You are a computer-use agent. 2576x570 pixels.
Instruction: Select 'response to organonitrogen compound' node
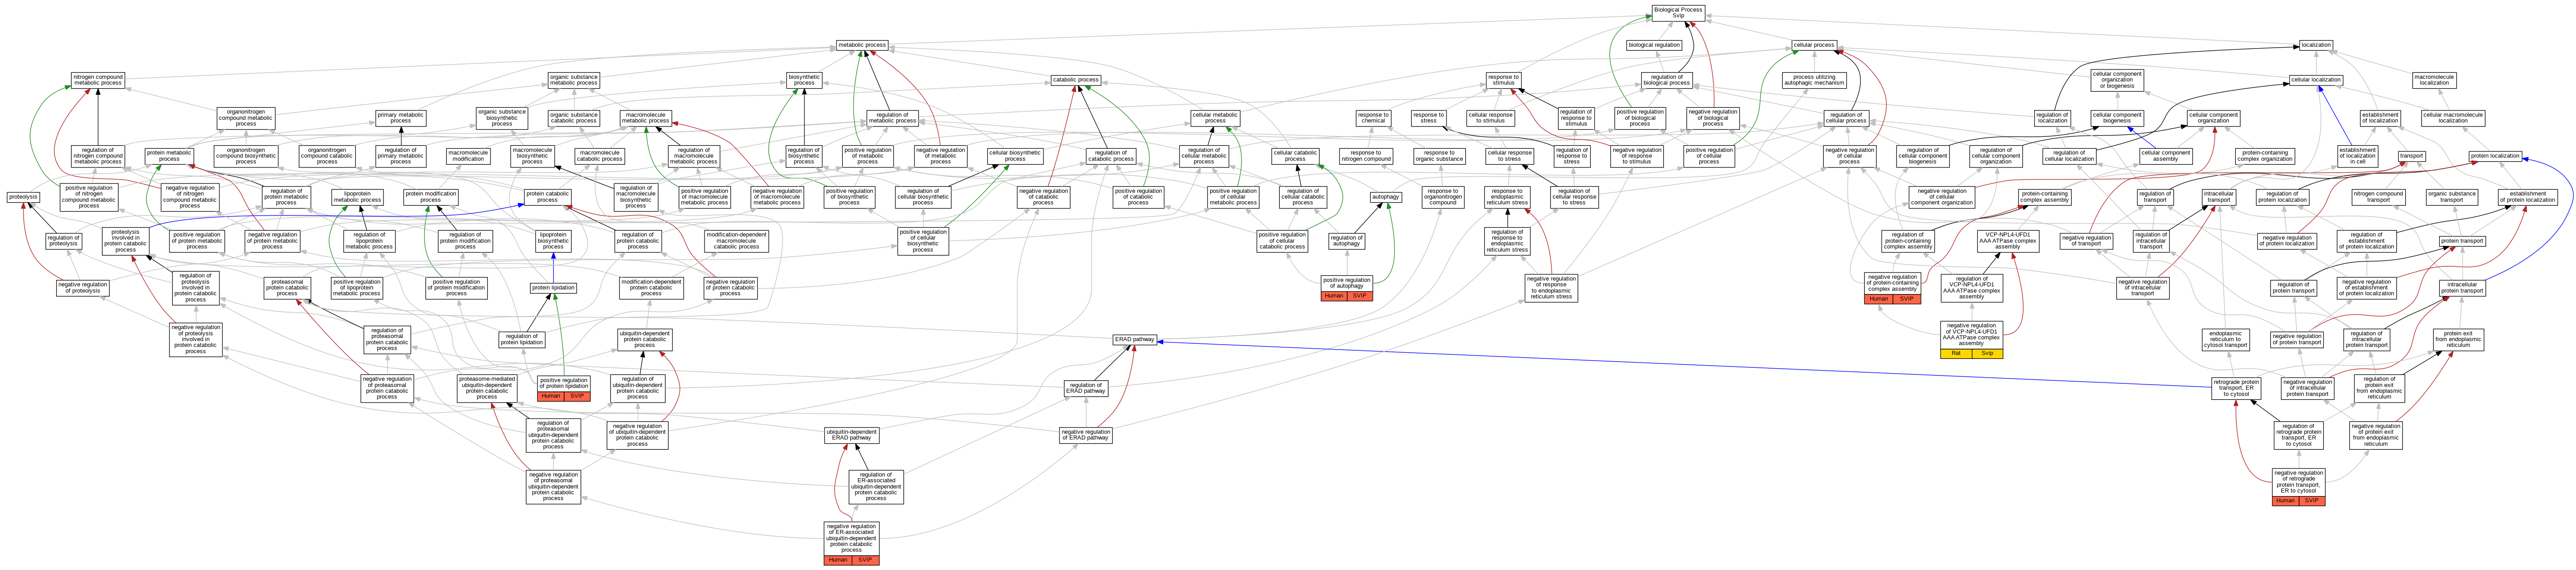1443,197
